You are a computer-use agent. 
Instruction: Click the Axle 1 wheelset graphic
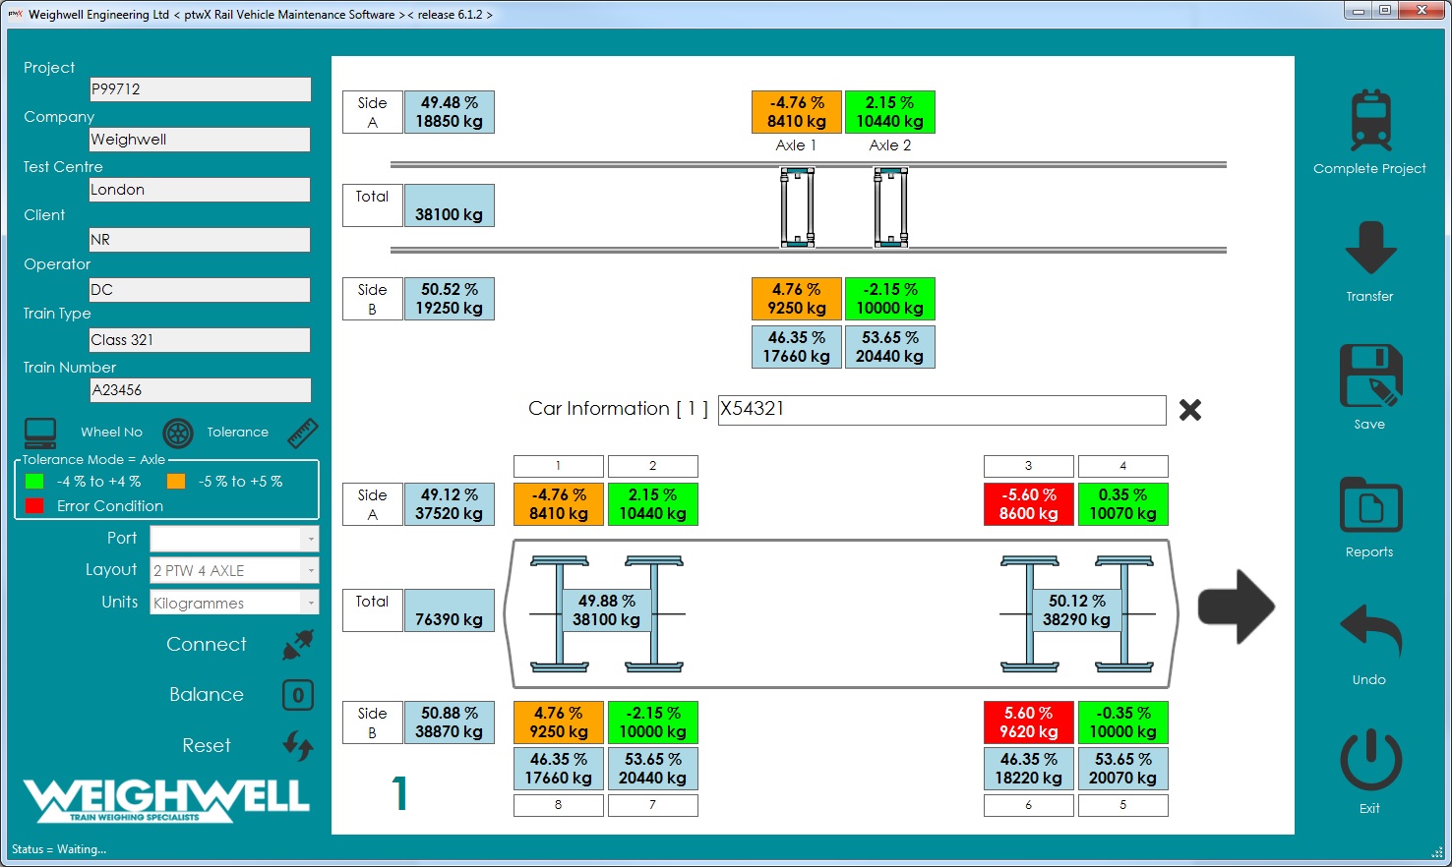[797, 206]
